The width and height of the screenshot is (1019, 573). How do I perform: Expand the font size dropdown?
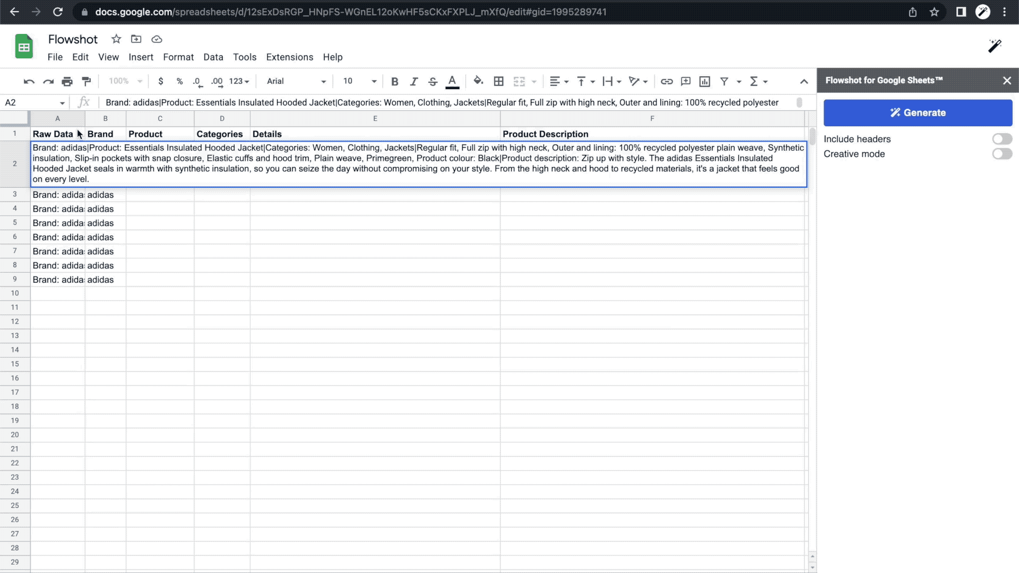click(374, 81)
